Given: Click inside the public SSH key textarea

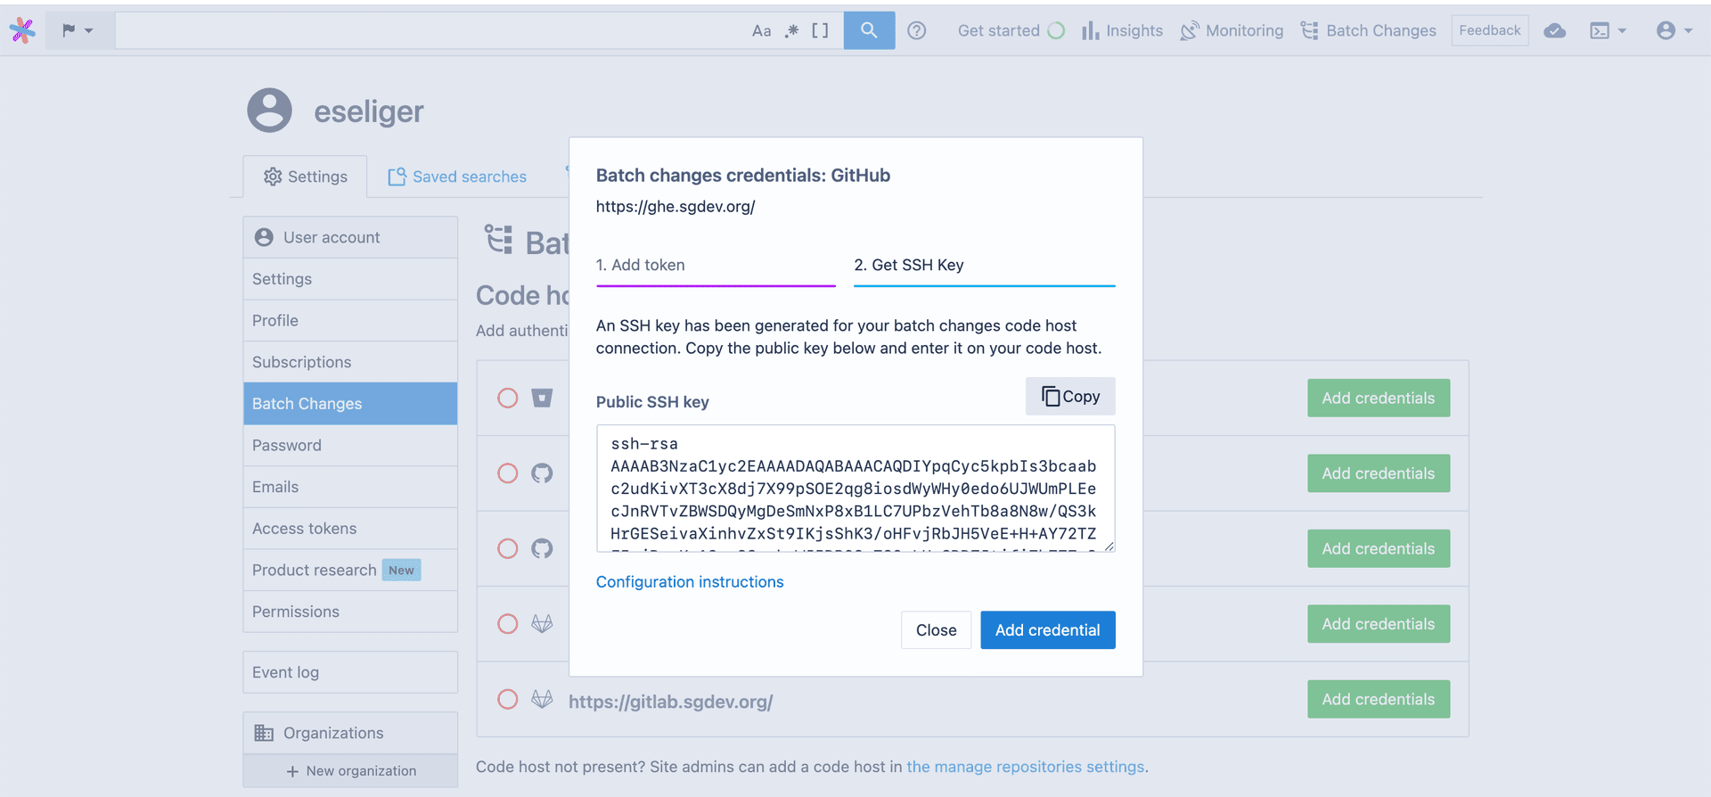Looking at the screenshot, I should pos(855,489).
